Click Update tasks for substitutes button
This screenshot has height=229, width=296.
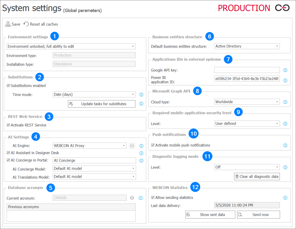coord(102,104)
